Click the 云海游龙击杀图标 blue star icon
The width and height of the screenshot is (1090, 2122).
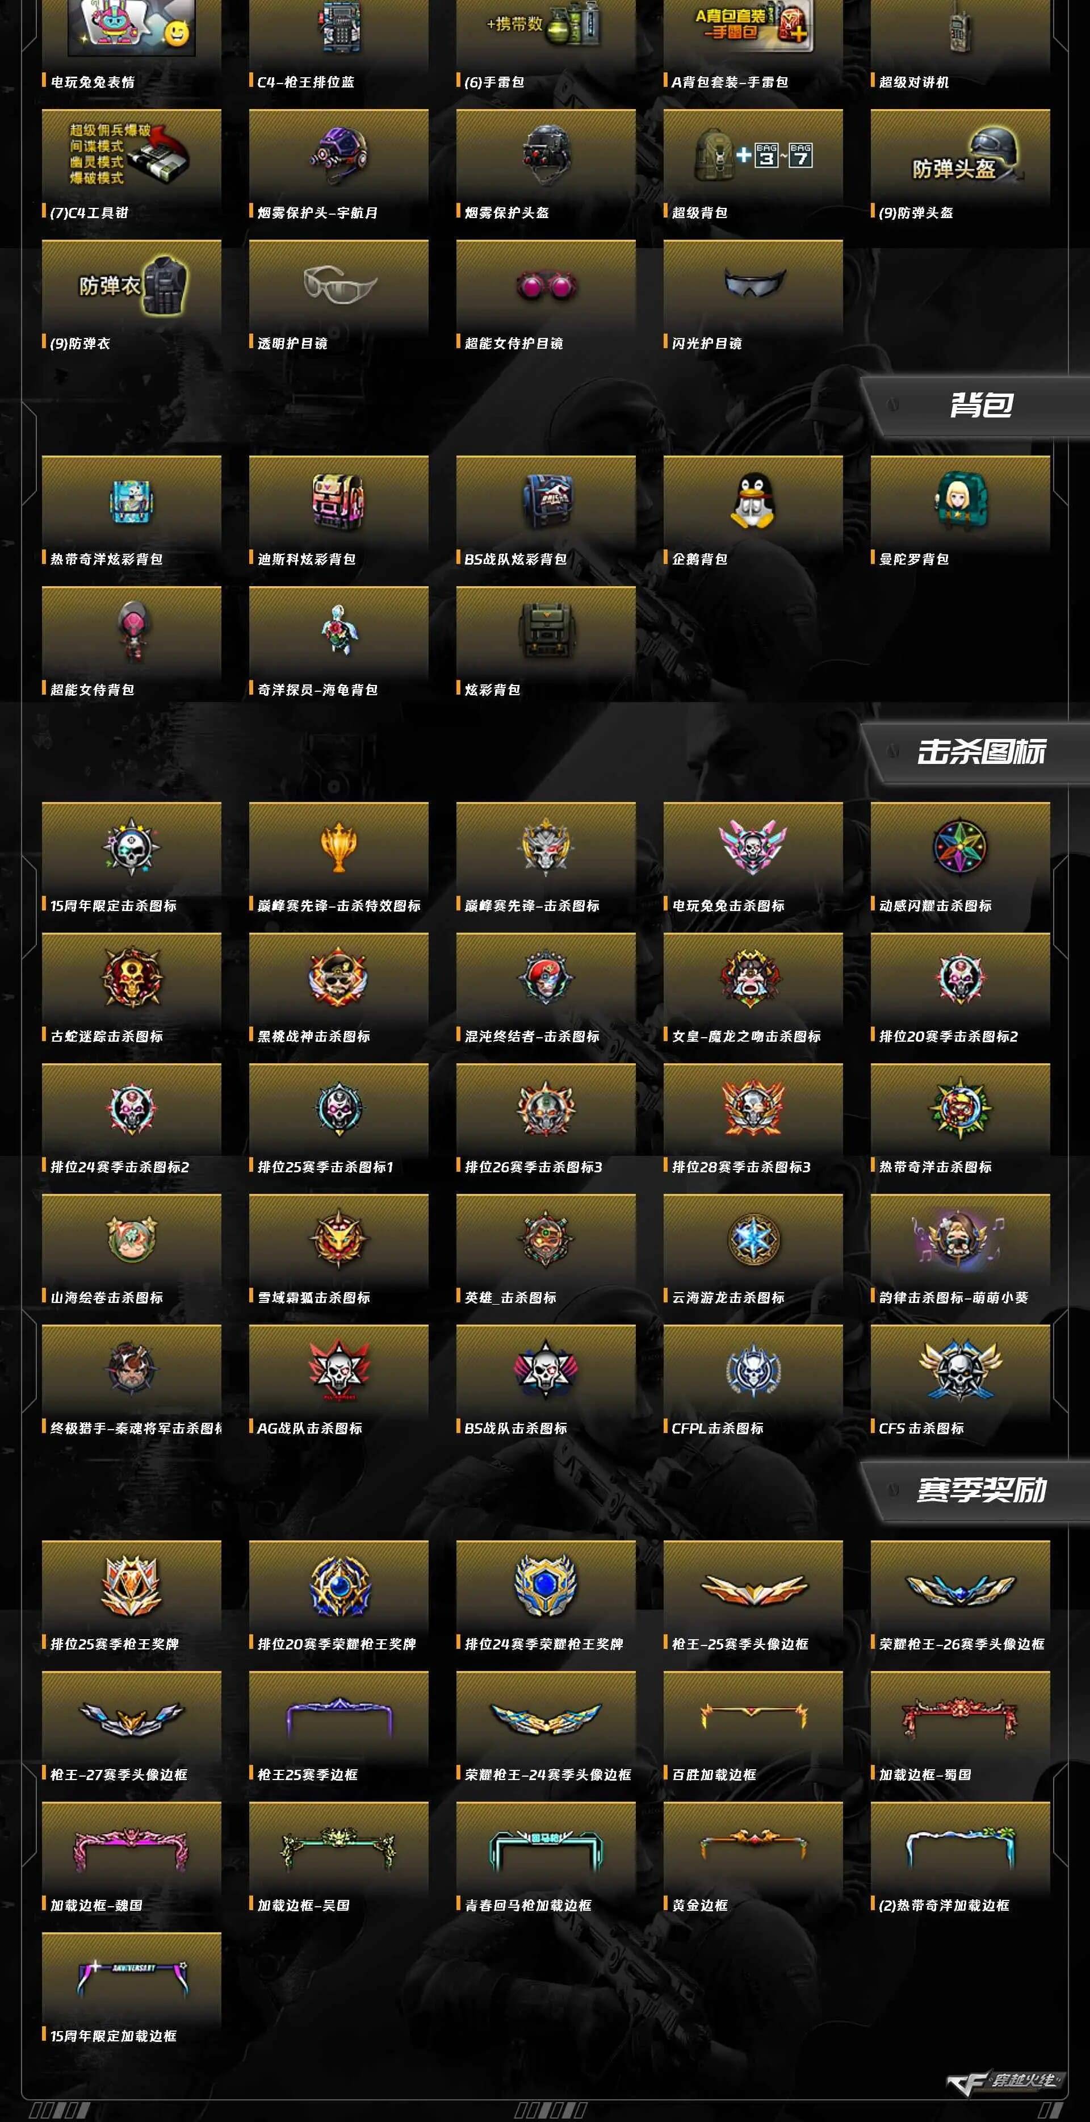[x=752, y=1239]
